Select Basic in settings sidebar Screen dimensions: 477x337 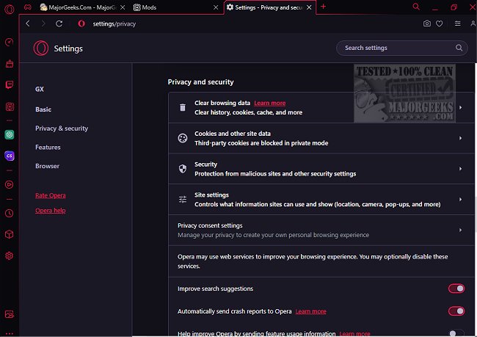pos(43,109)
